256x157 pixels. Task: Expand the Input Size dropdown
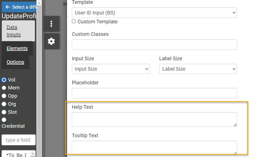tap(111, 69)
